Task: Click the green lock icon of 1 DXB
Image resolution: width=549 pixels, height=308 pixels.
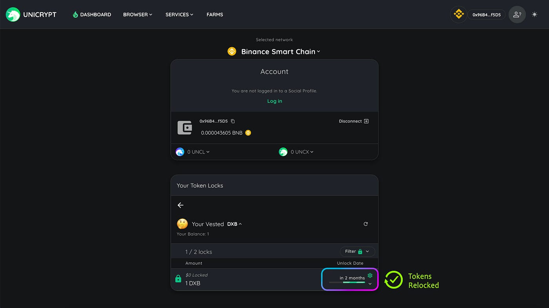Action: 178,279
